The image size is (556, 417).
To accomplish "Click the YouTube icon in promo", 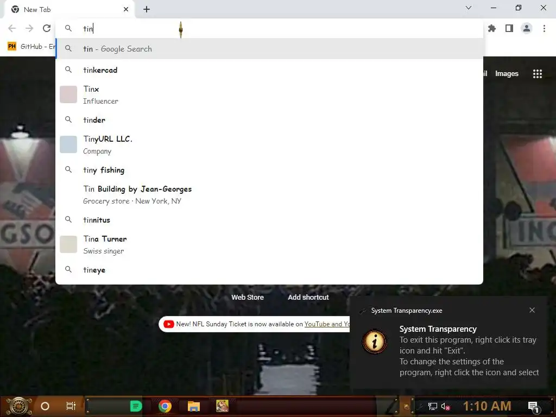I will (169, 324).
